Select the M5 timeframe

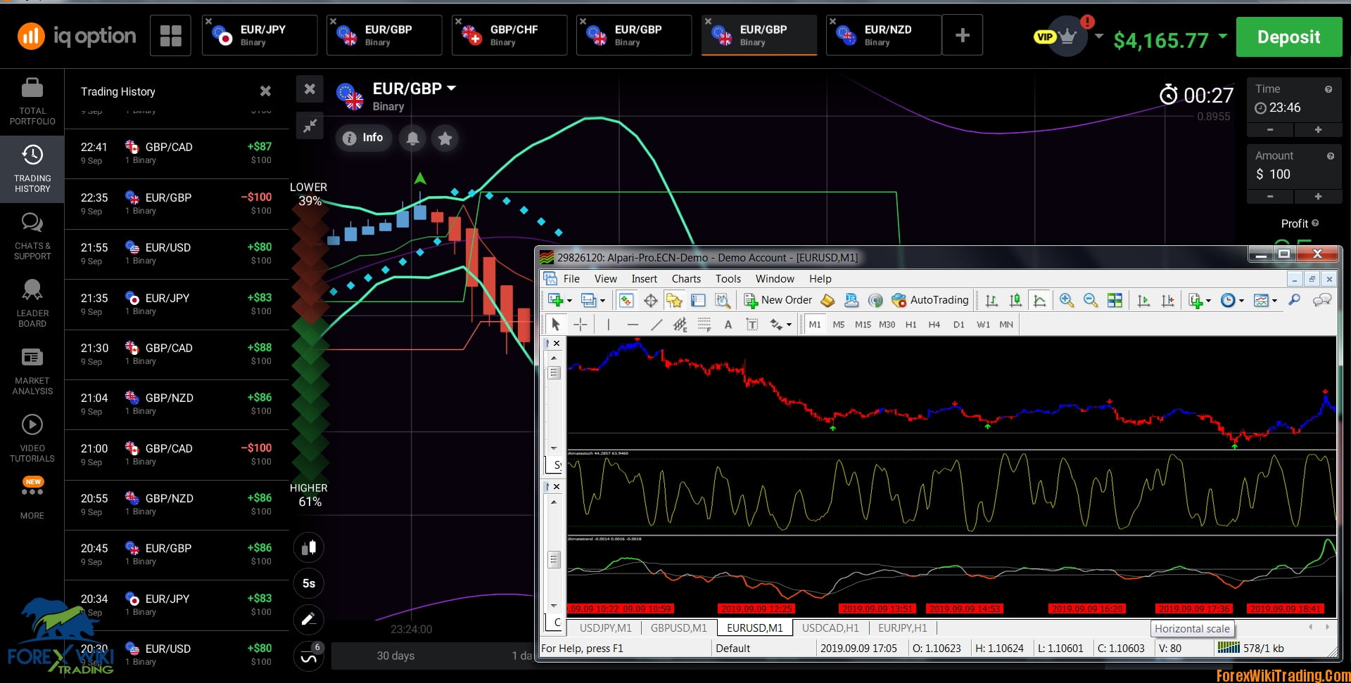tap(839, 325)
